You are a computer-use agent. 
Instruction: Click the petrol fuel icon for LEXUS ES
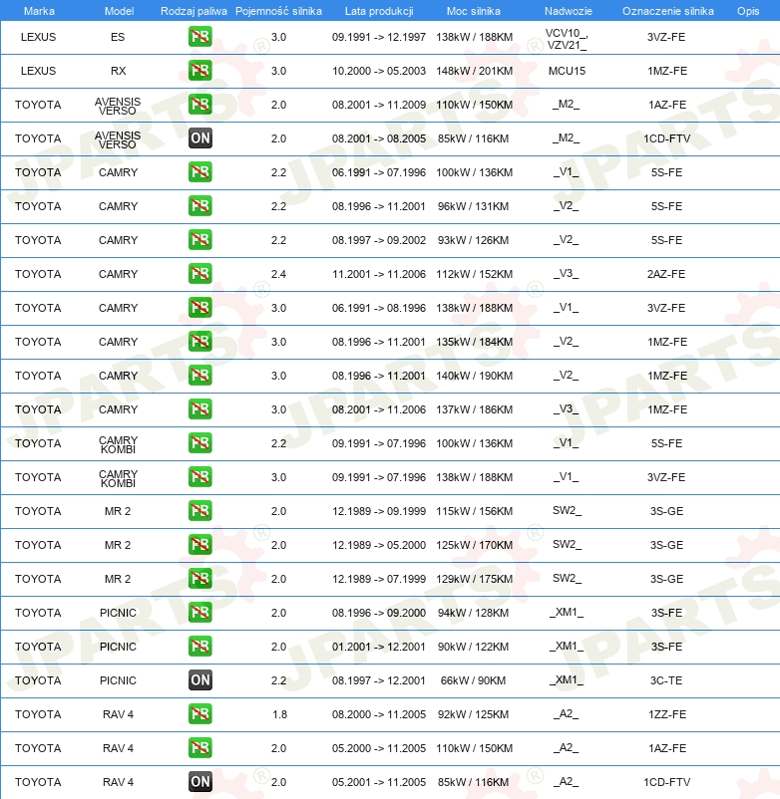(199, 37)
